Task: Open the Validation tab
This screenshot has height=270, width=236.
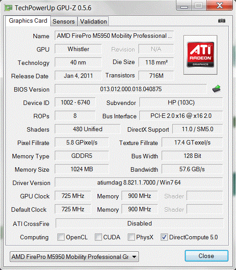Action: click(93, 21)
